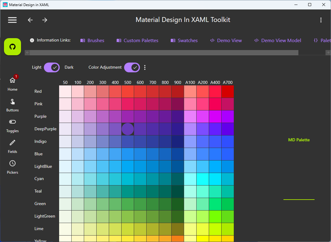Click the horizontal scrollbar's right arrow
Screen dimensions: 331x242
point(328,52)
